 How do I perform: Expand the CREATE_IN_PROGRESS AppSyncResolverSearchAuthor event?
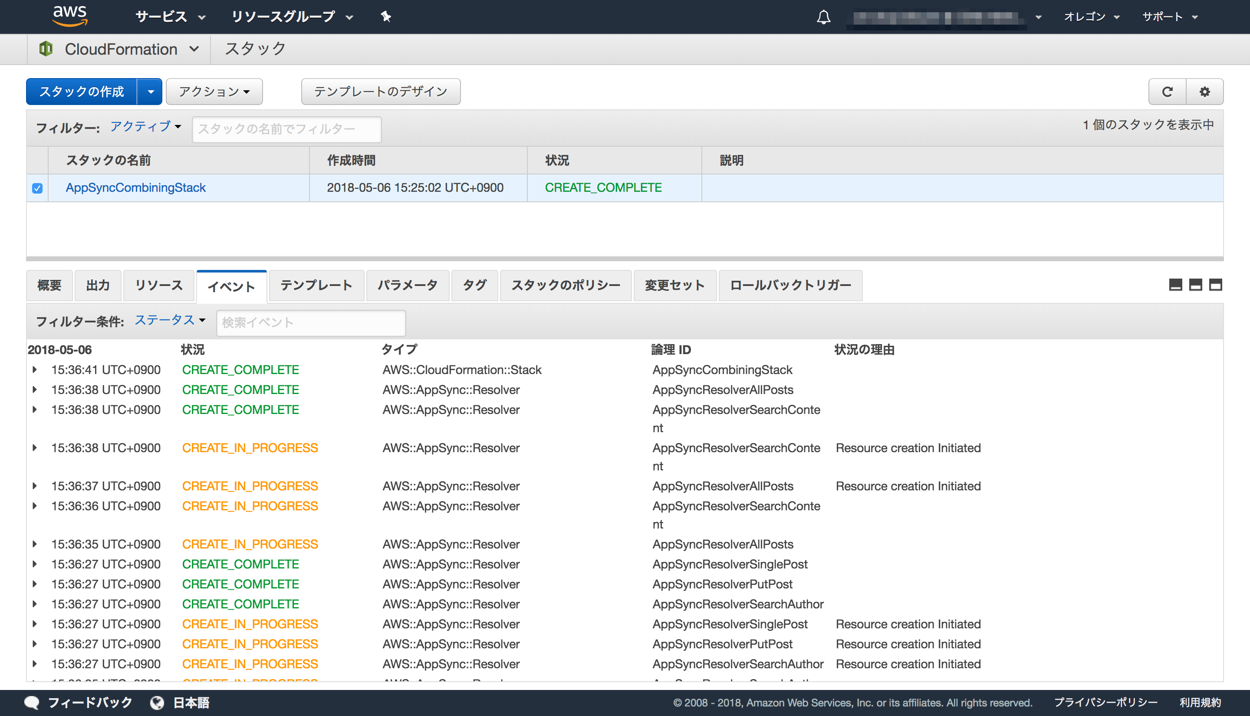(x=34, y=664)
